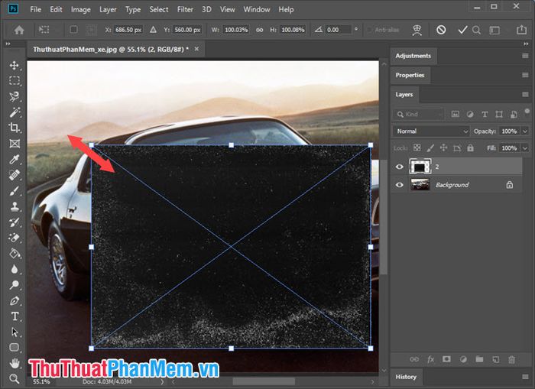
Task: Open the Adjustments panel menu
Action: click(x=526, y=56)
